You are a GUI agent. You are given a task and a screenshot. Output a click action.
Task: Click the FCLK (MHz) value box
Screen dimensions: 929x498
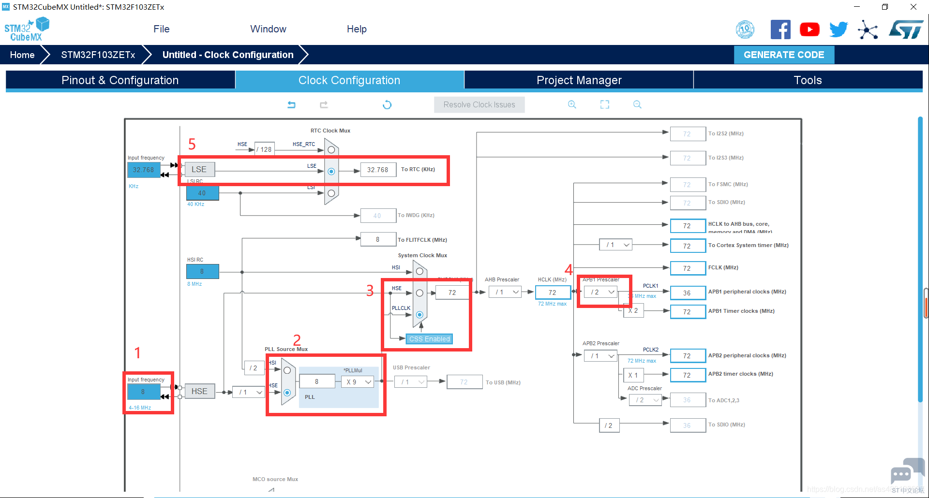tap(688, 268)
